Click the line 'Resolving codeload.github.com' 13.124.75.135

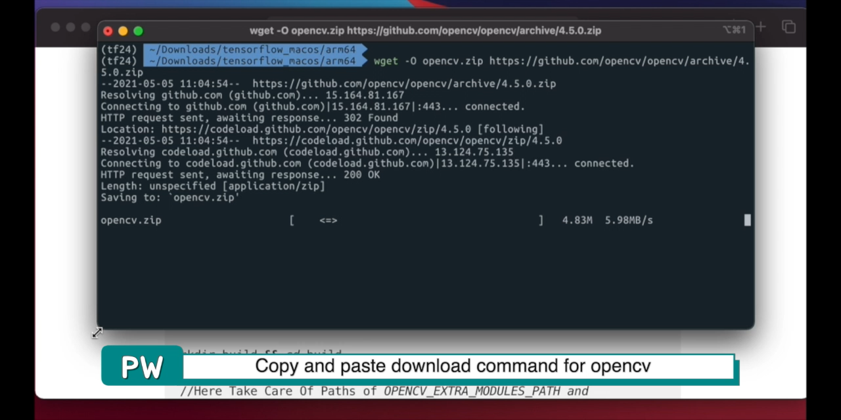(x=307, y=152)
